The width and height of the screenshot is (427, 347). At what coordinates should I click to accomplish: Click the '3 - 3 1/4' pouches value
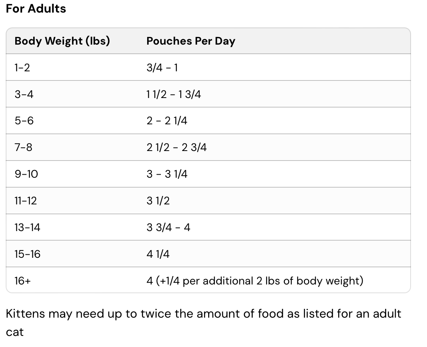(167, 174)
